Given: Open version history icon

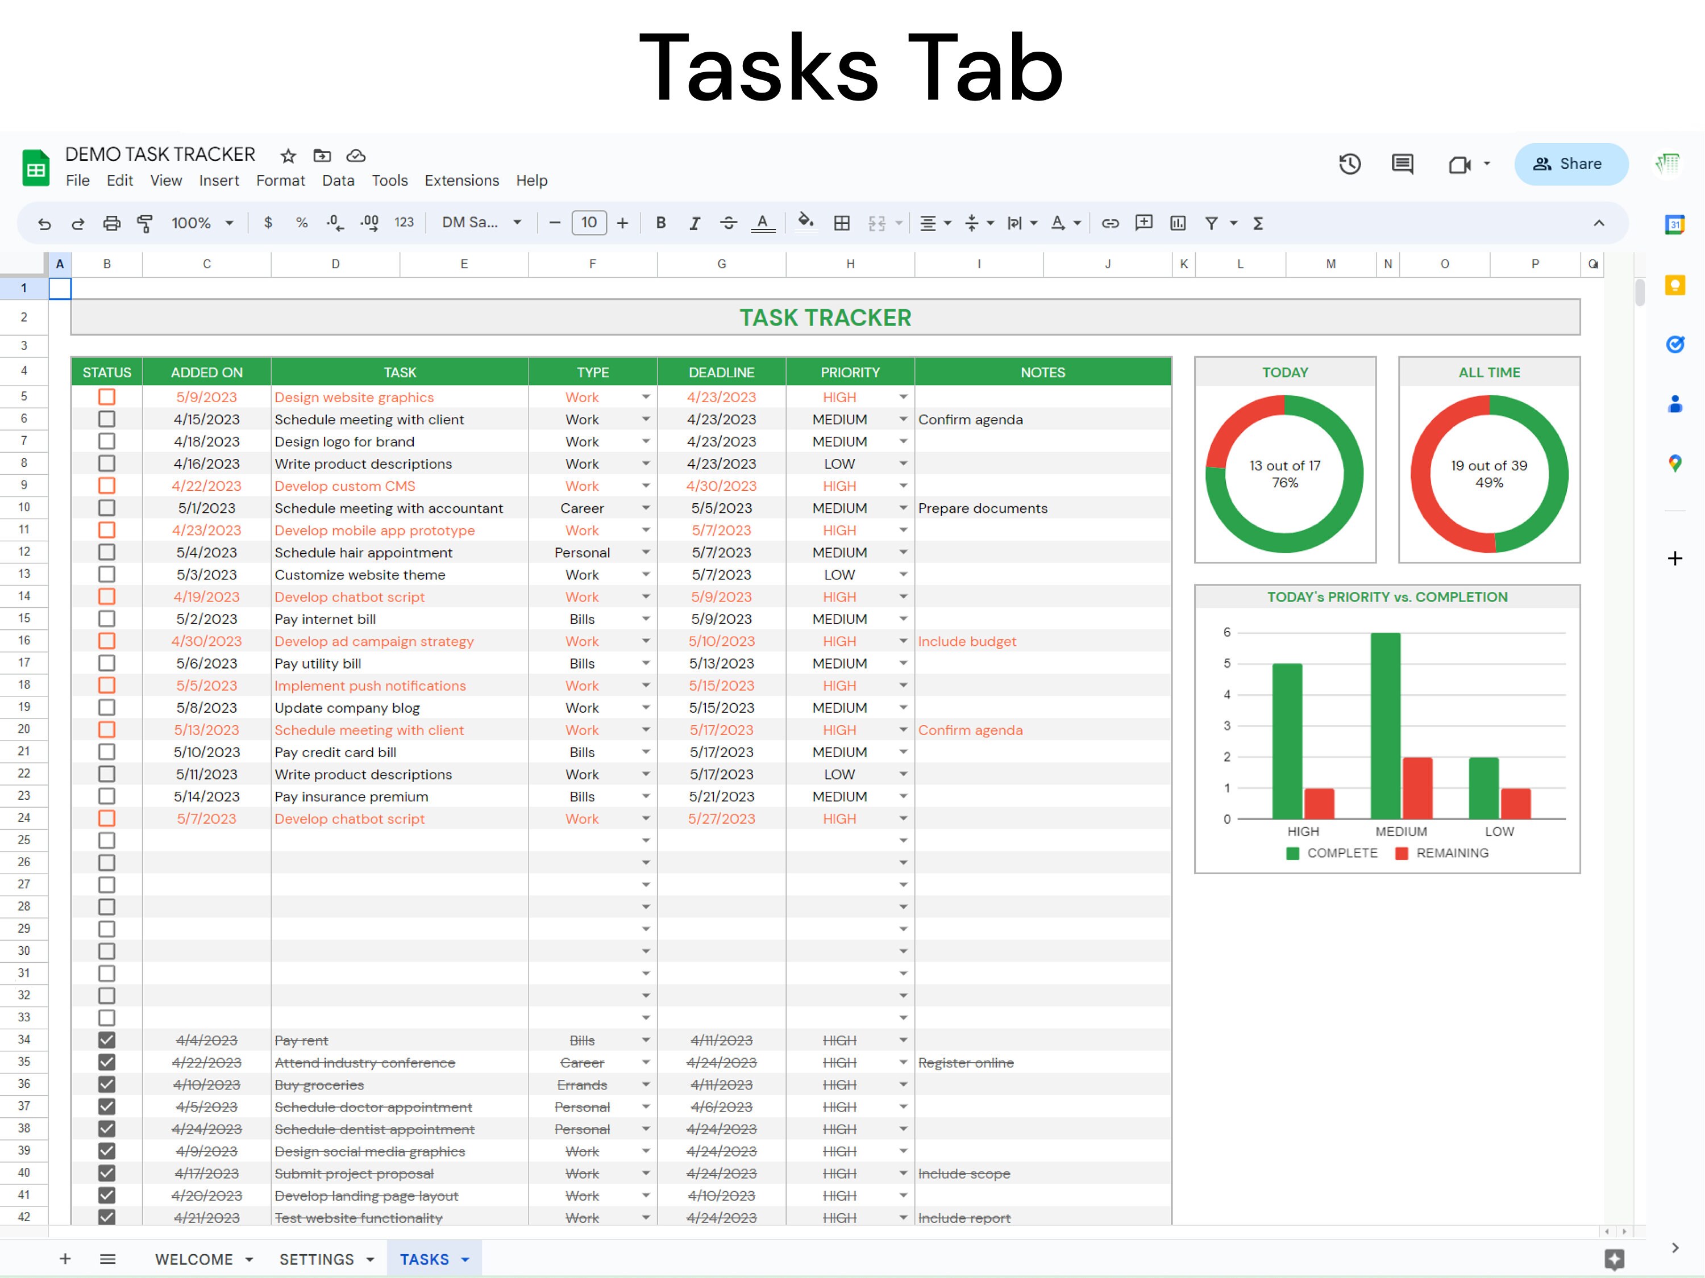Looking at the screenshot, I should pos(1350,164).
